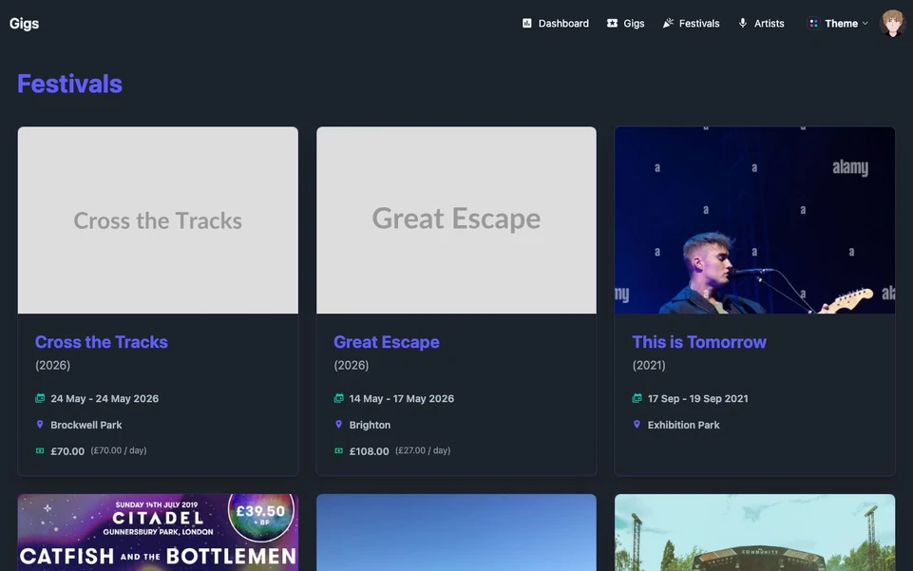The height and width of the screenshot is (571, 913).
Task: Open the Great Escape title link
Action: 387,342
